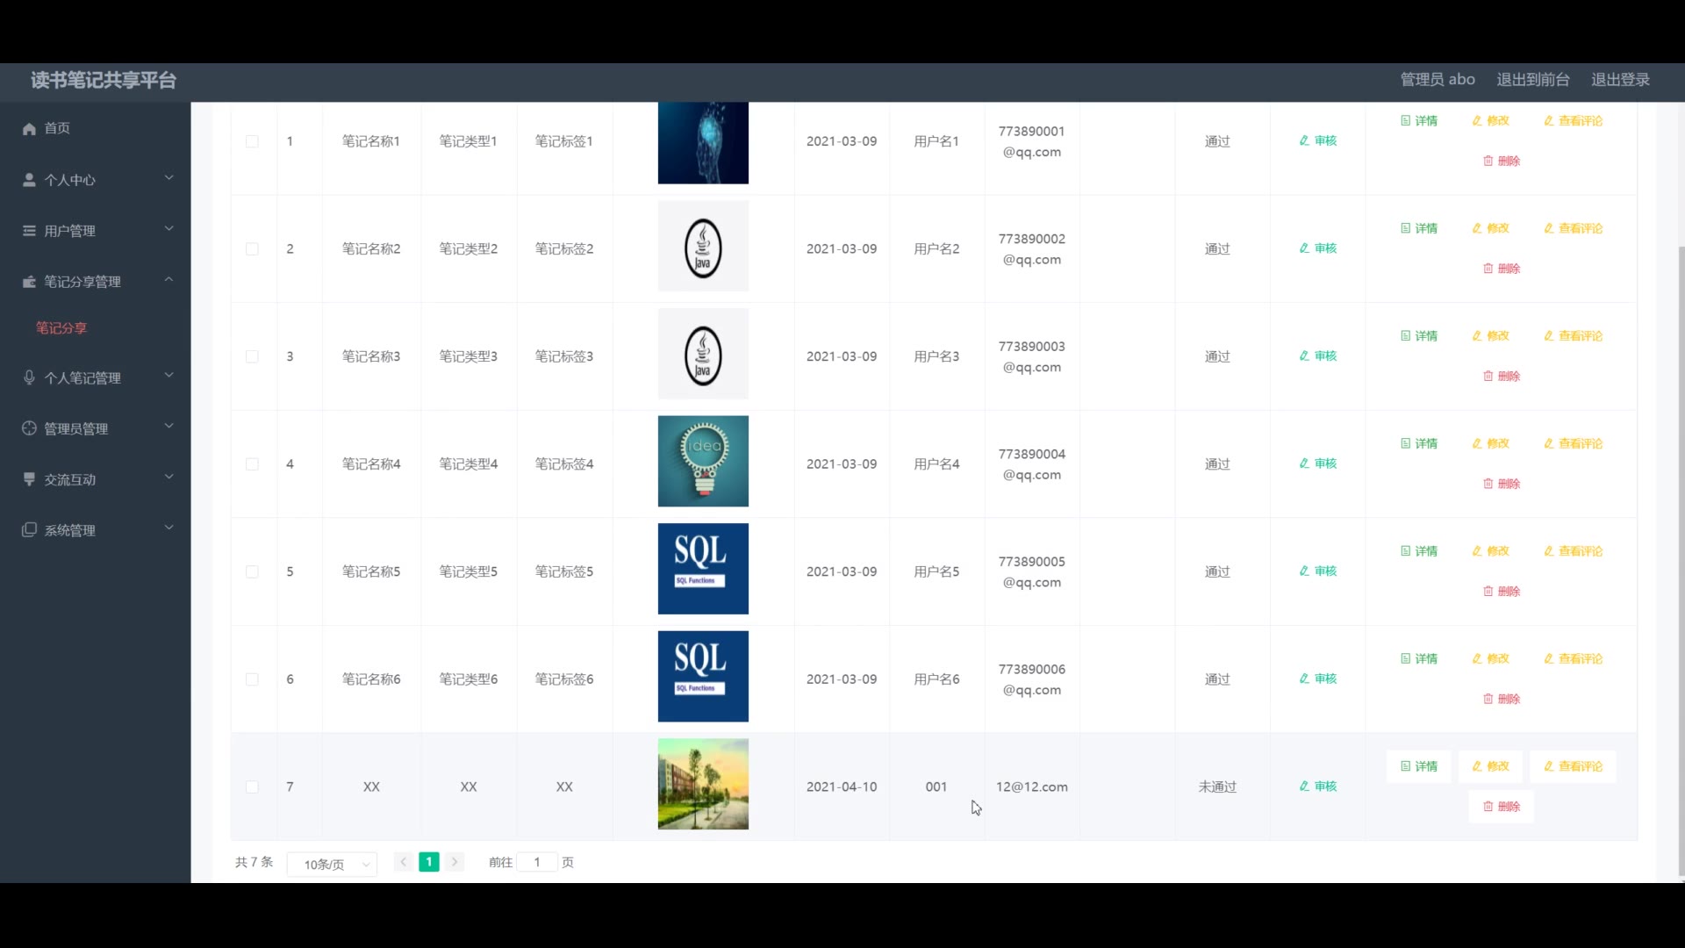Click the 删除 trash icon in row 7
1685x948 pixels.
click(1488, 807)
